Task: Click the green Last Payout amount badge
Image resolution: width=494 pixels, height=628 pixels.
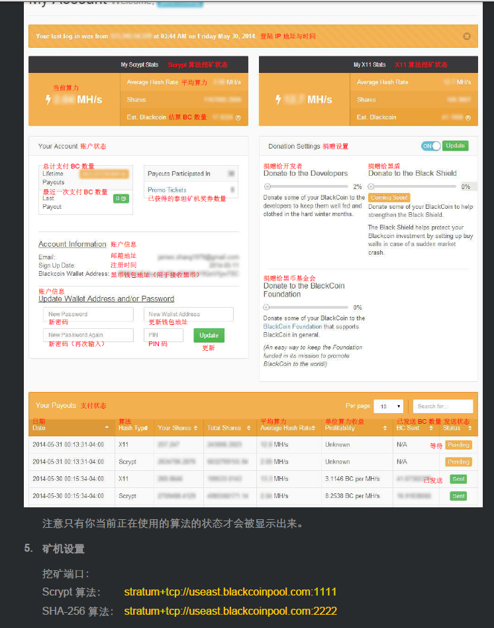Action: [x=121, y=198]
